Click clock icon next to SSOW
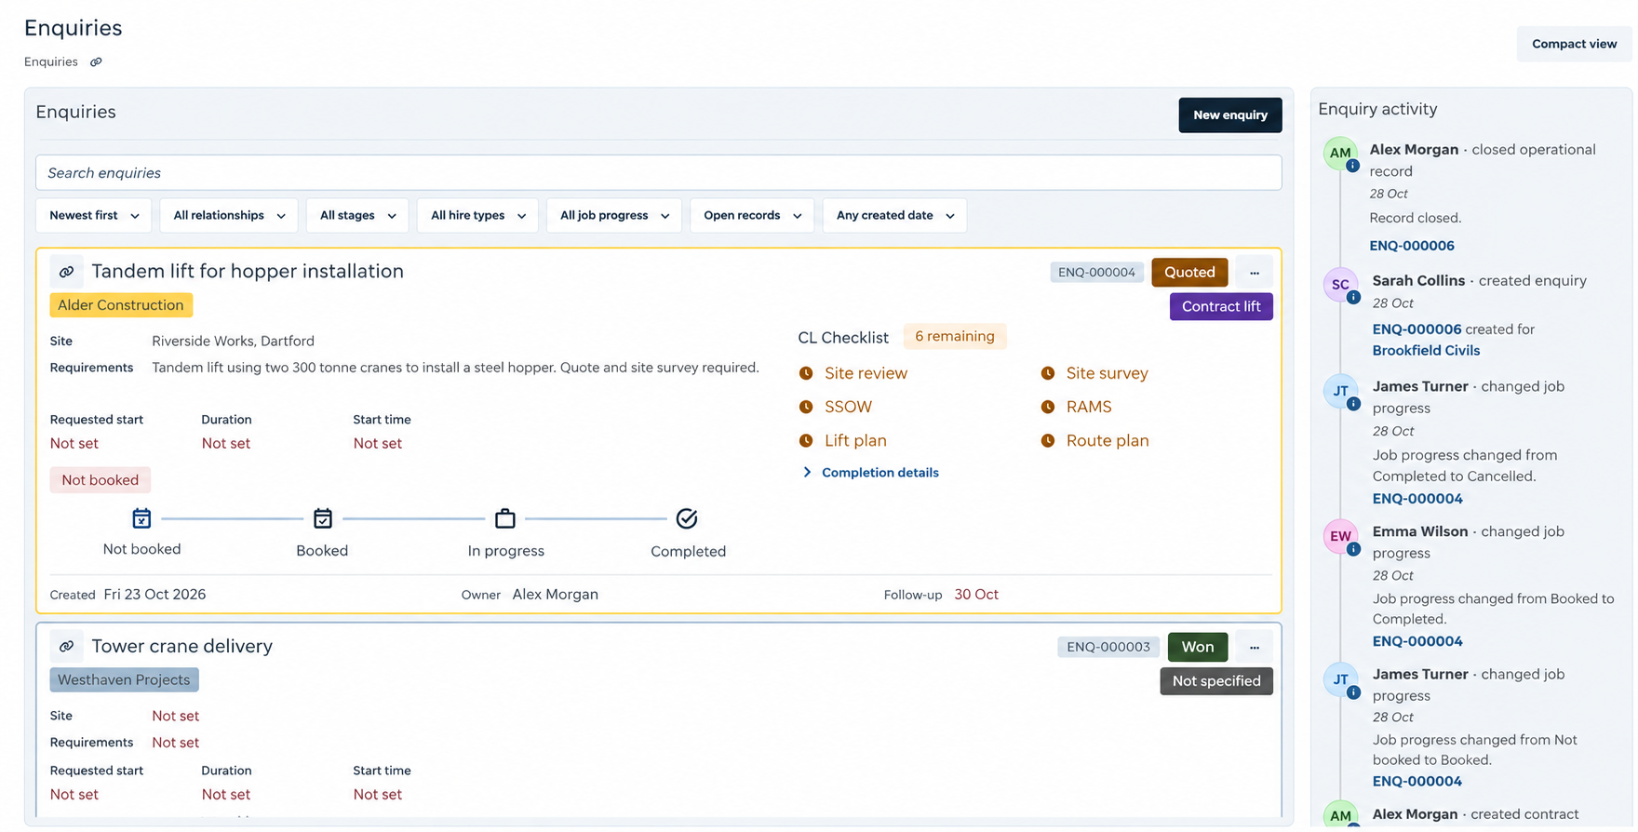The image size is (1638, 832). (806, 407)
